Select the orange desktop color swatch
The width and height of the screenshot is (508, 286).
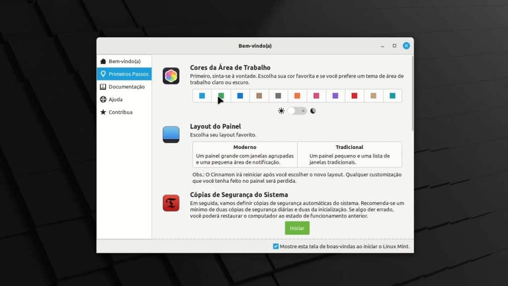[297, 95]
